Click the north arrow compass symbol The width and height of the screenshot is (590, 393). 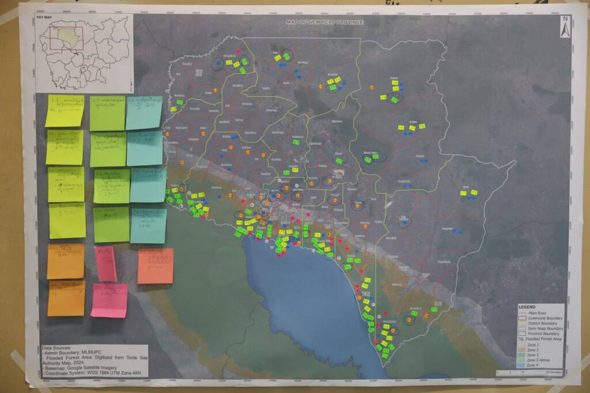pyautogui.click(x=565, y=24)
